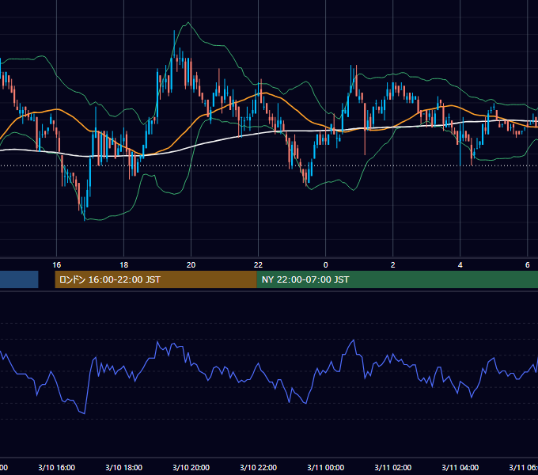Click the 3/11 02:00 time label
This screenshot has width=538, height=475.
(393, 467)
